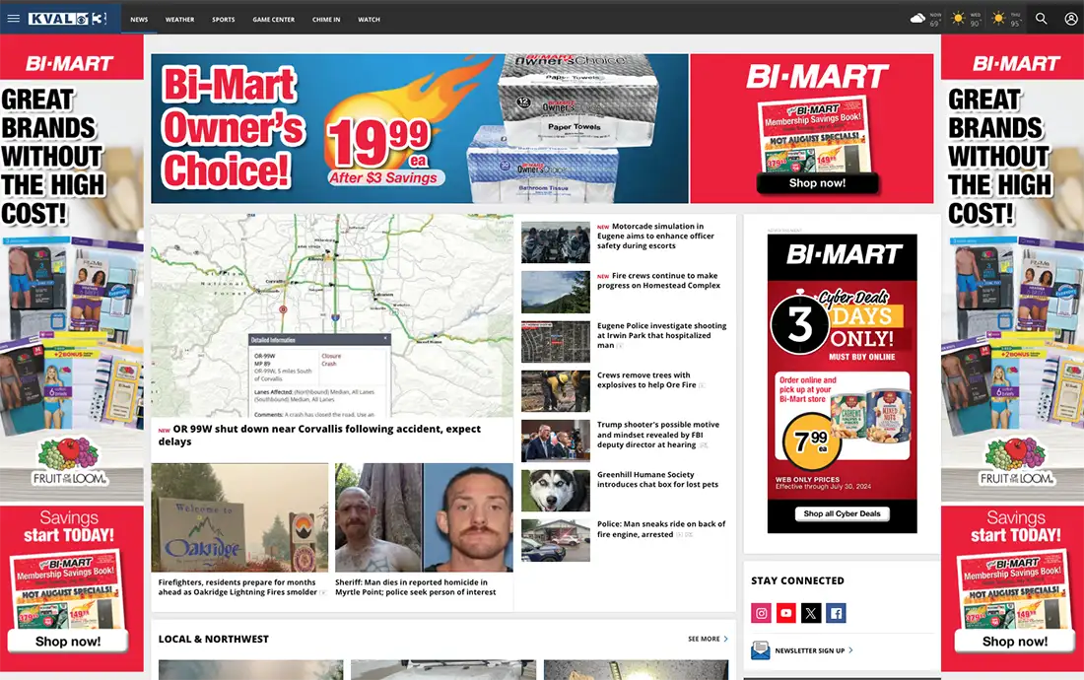The height and width of the screenshot is (680, 1084).
Task: Click Thursday's sunny forecast icon
Action: 998,19
